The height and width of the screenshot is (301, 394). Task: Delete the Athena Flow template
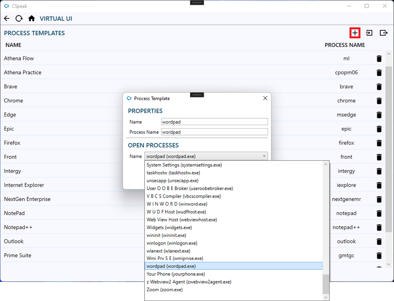379,58
